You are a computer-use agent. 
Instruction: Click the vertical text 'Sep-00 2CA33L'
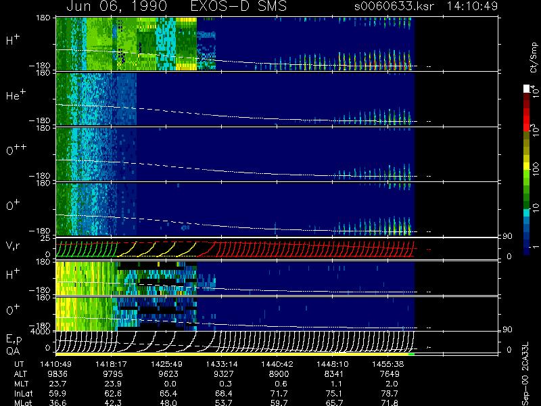525,374
